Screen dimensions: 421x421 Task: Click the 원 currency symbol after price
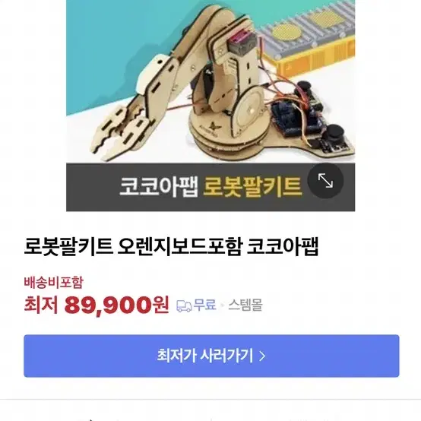[160, 305]
